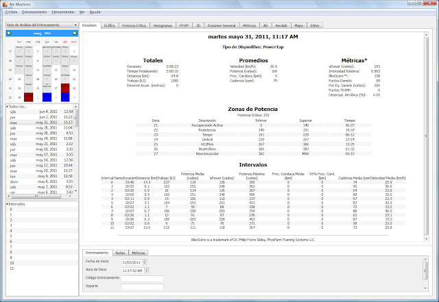
Task: Collapse the 'Todos los...' ride list tree
Action: click(x=8, y=107)
